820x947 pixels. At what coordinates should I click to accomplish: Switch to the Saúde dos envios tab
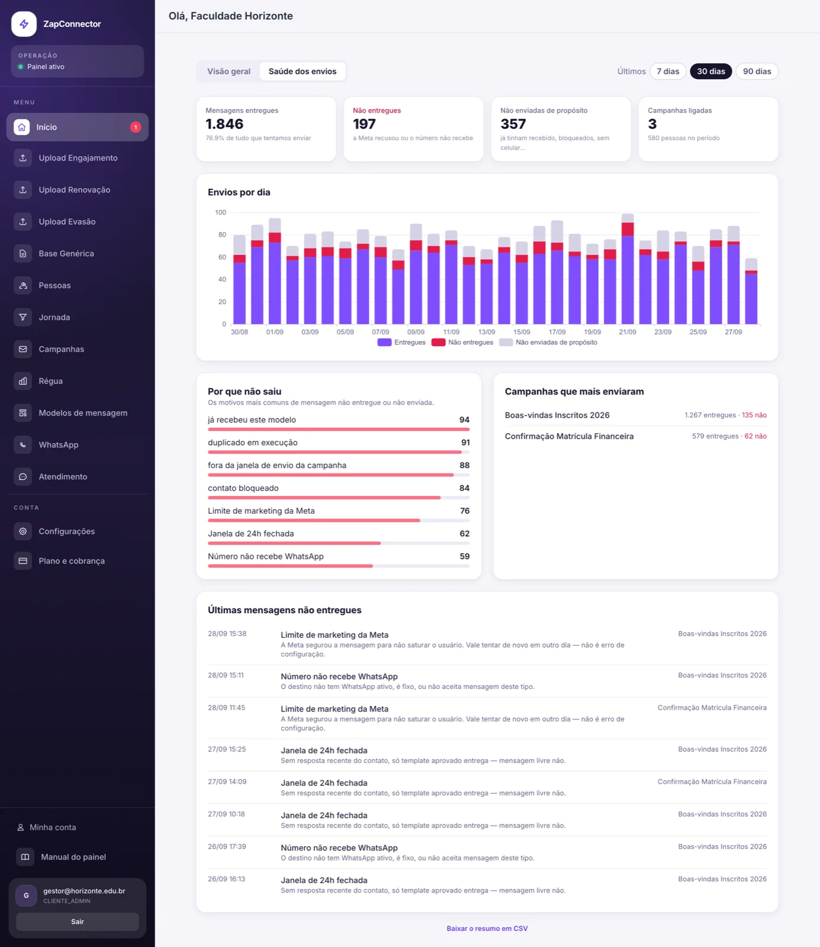click(x=303, y=72)
